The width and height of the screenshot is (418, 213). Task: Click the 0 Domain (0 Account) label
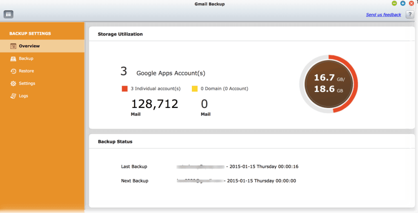(x=225, y=88)
